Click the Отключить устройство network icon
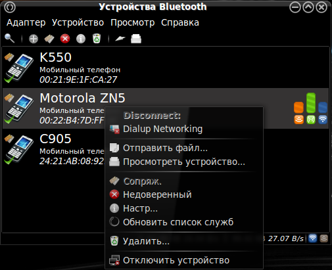This screenshot has width=332, height=270. pos(114,260)
